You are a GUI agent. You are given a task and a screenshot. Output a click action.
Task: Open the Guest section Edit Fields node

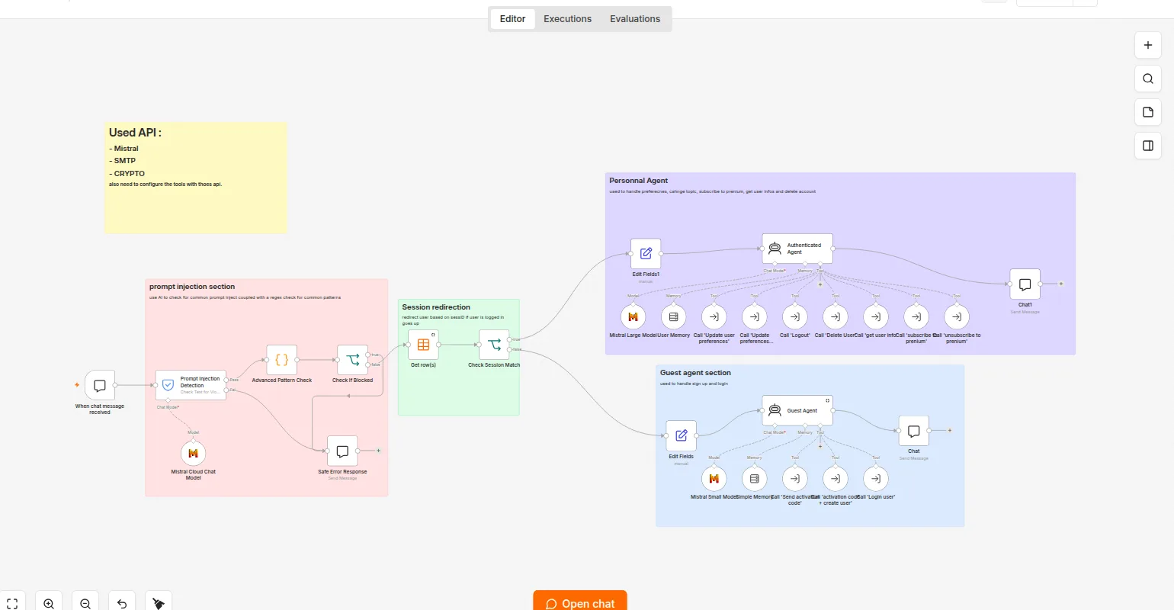(x=682, y=435)
